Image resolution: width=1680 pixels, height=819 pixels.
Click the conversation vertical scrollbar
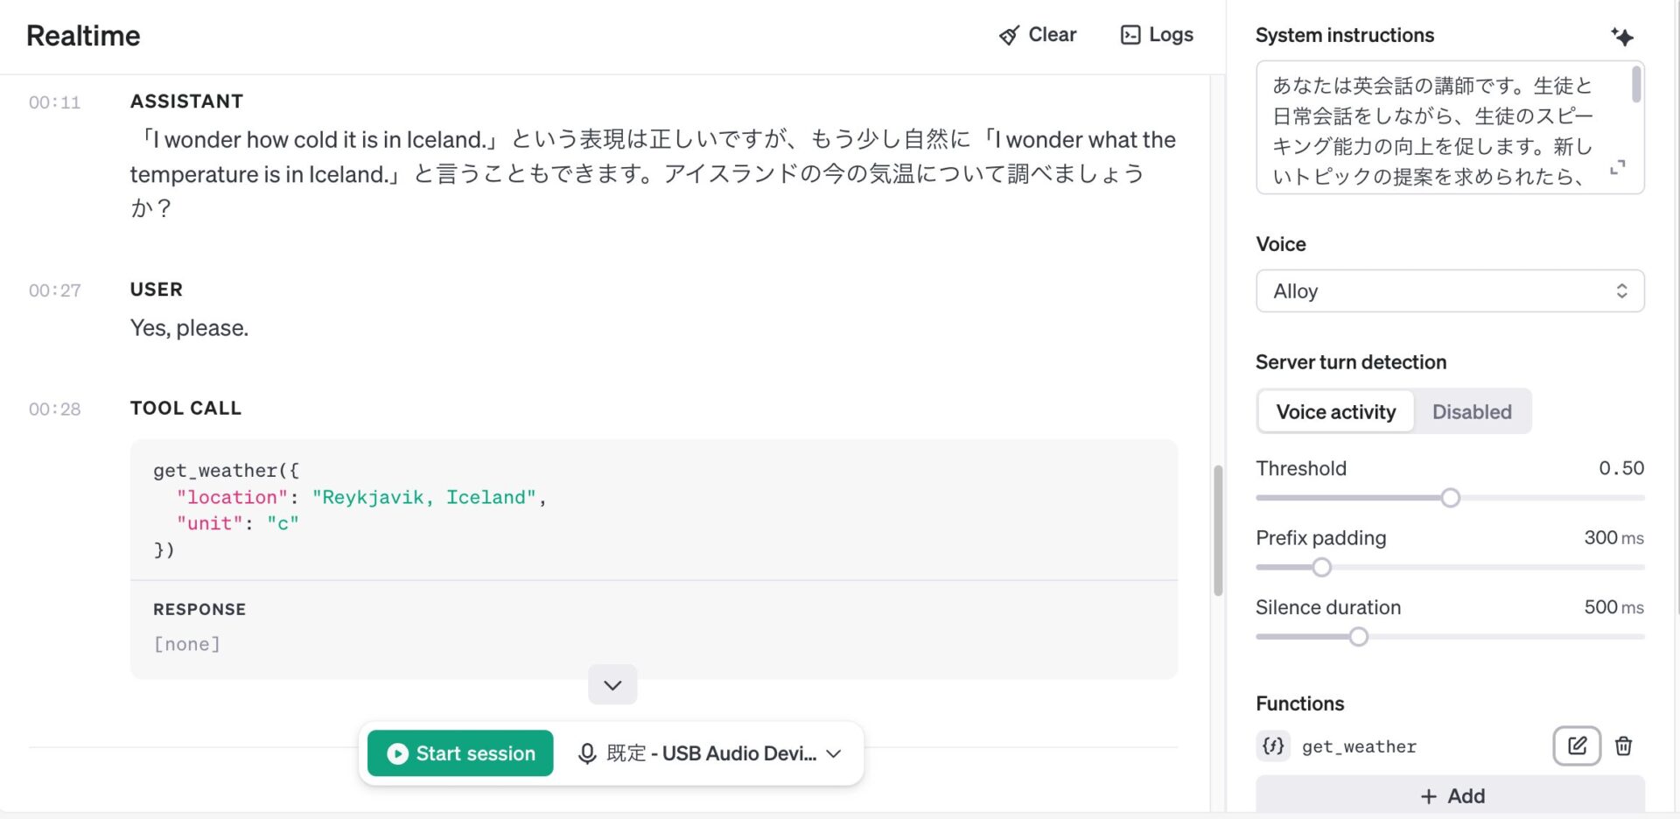(1217, 530)
